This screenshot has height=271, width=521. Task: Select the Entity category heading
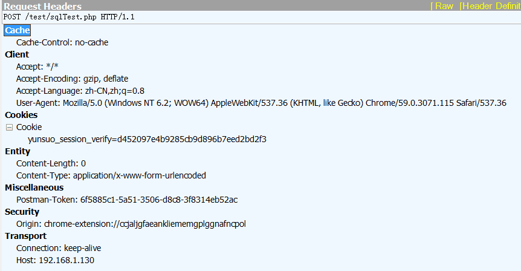pos(18,151)
